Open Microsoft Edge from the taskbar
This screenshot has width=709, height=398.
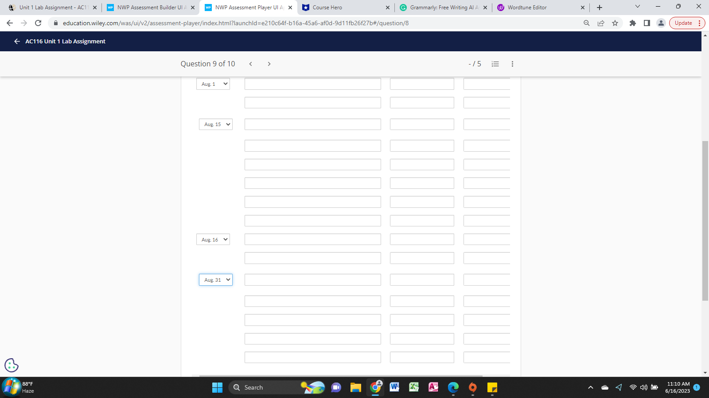tap(453, 387)
